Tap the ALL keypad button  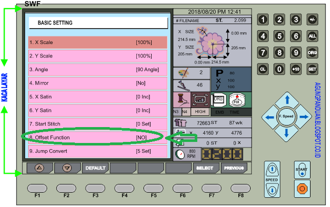click(313, 36)
